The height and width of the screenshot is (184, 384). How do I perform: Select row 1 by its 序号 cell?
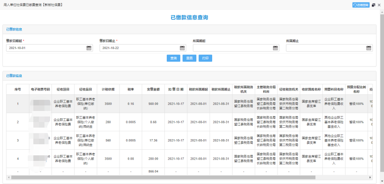point(18,104)
